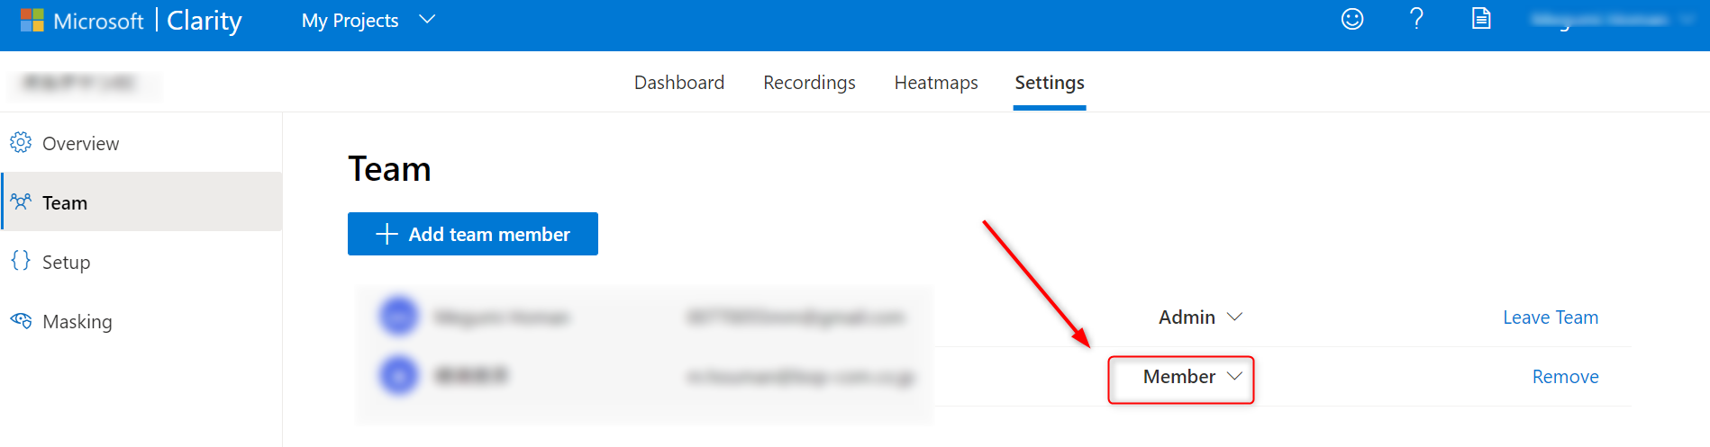Click the Leave Team link
The image size is (1710, 447).
click(x=1550, y=317)
